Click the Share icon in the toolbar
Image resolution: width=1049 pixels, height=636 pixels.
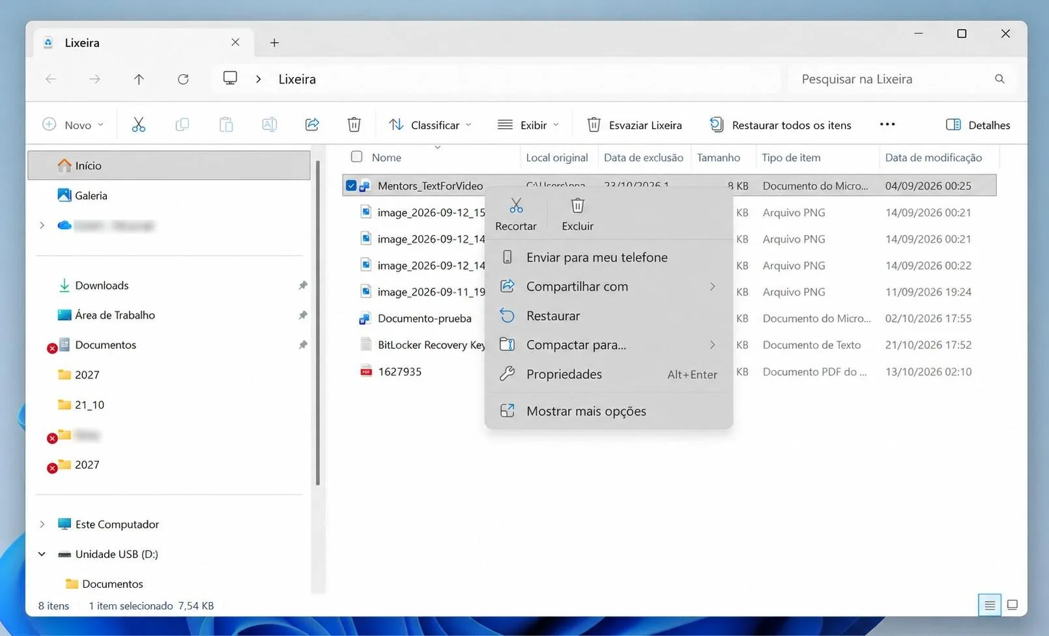[x=312, y=124]
